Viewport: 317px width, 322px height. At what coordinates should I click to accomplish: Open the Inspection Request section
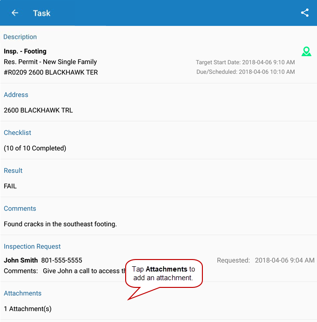click(32, 247)
